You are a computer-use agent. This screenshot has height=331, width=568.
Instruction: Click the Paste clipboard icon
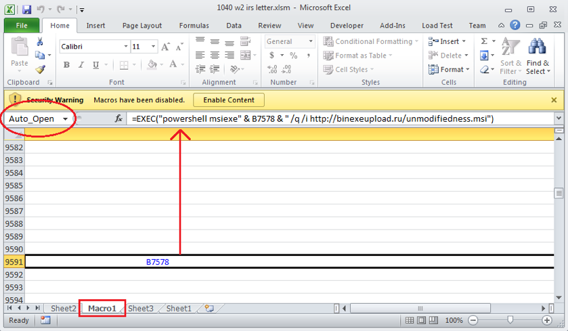point(19,47)
